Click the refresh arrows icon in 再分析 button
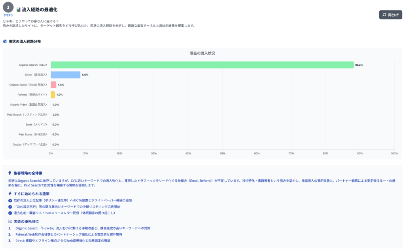The height and width of the screenshot is (251, 405). point(384,15)
